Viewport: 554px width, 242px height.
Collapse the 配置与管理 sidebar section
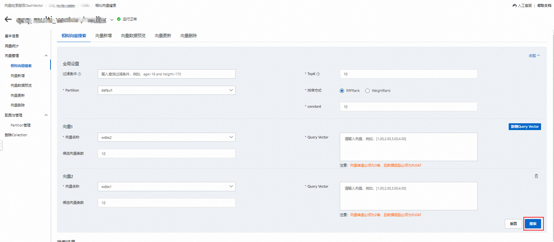tap(46, 115)
